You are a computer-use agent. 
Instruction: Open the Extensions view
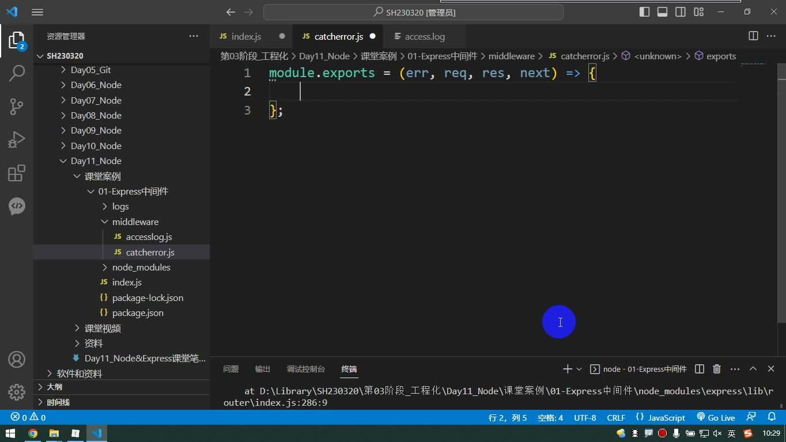[17, 173]
